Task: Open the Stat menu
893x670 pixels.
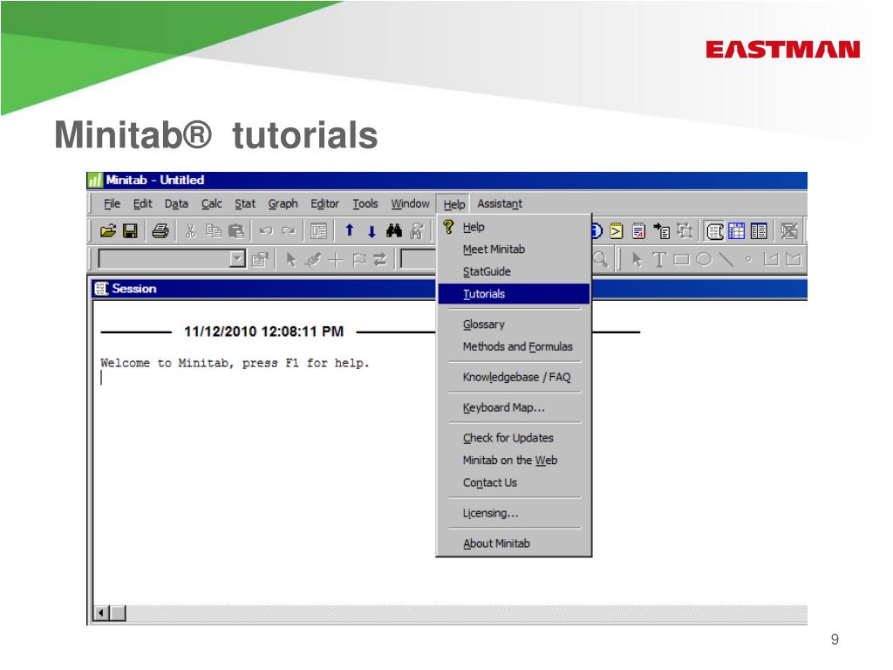Action: [245, 204]
